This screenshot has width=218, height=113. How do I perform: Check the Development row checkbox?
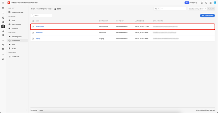tap(33, 27)
